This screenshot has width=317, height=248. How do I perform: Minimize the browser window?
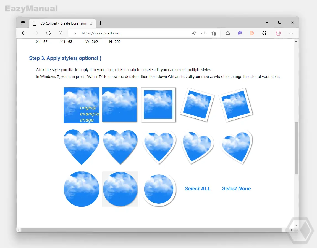[x=267, y=22]
